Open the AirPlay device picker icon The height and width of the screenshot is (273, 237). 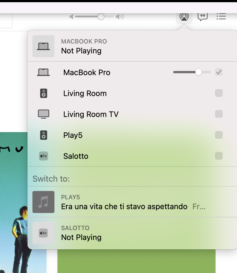point(184,16)
